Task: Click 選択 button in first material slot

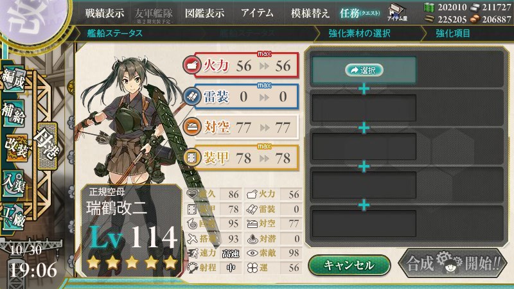Action: pos(364,70)
